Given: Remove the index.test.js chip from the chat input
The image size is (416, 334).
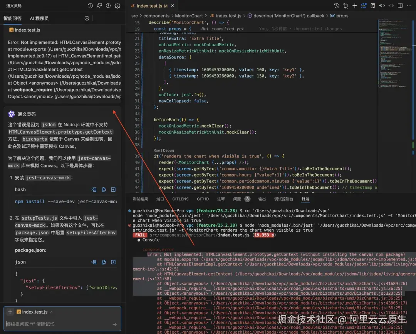Looking at the screenshot, I should 52,312.
